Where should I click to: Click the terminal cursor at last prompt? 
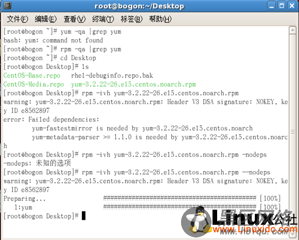click(x=83, y=216)
